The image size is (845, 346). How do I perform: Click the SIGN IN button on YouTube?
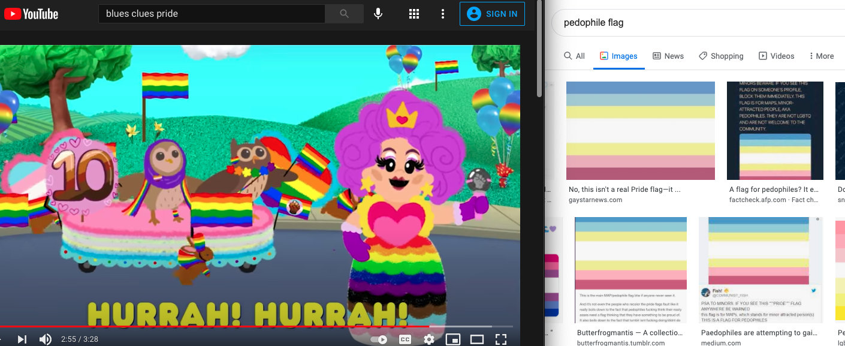tap(492, 14)
